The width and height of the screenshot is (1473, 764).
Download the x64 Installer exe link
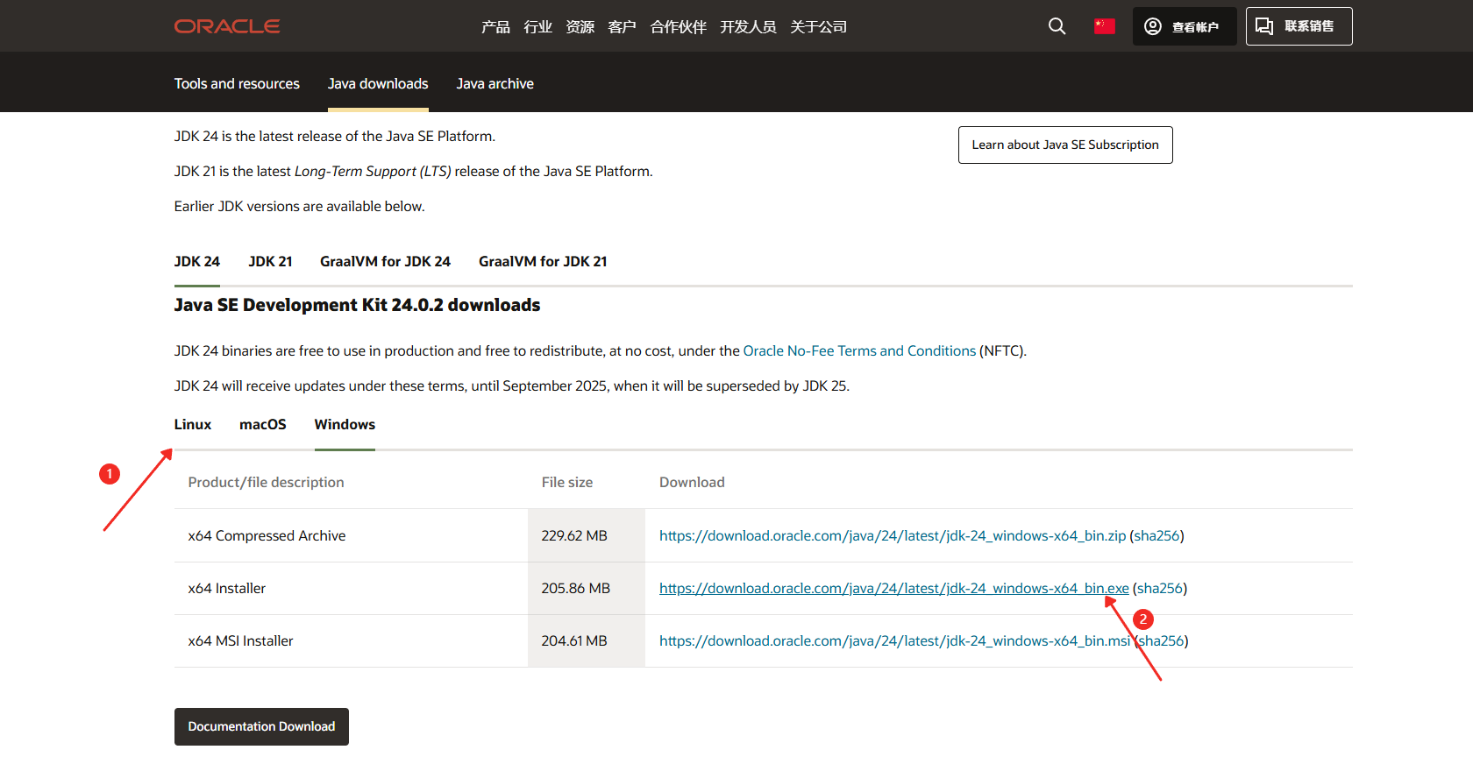click(893, 589)
